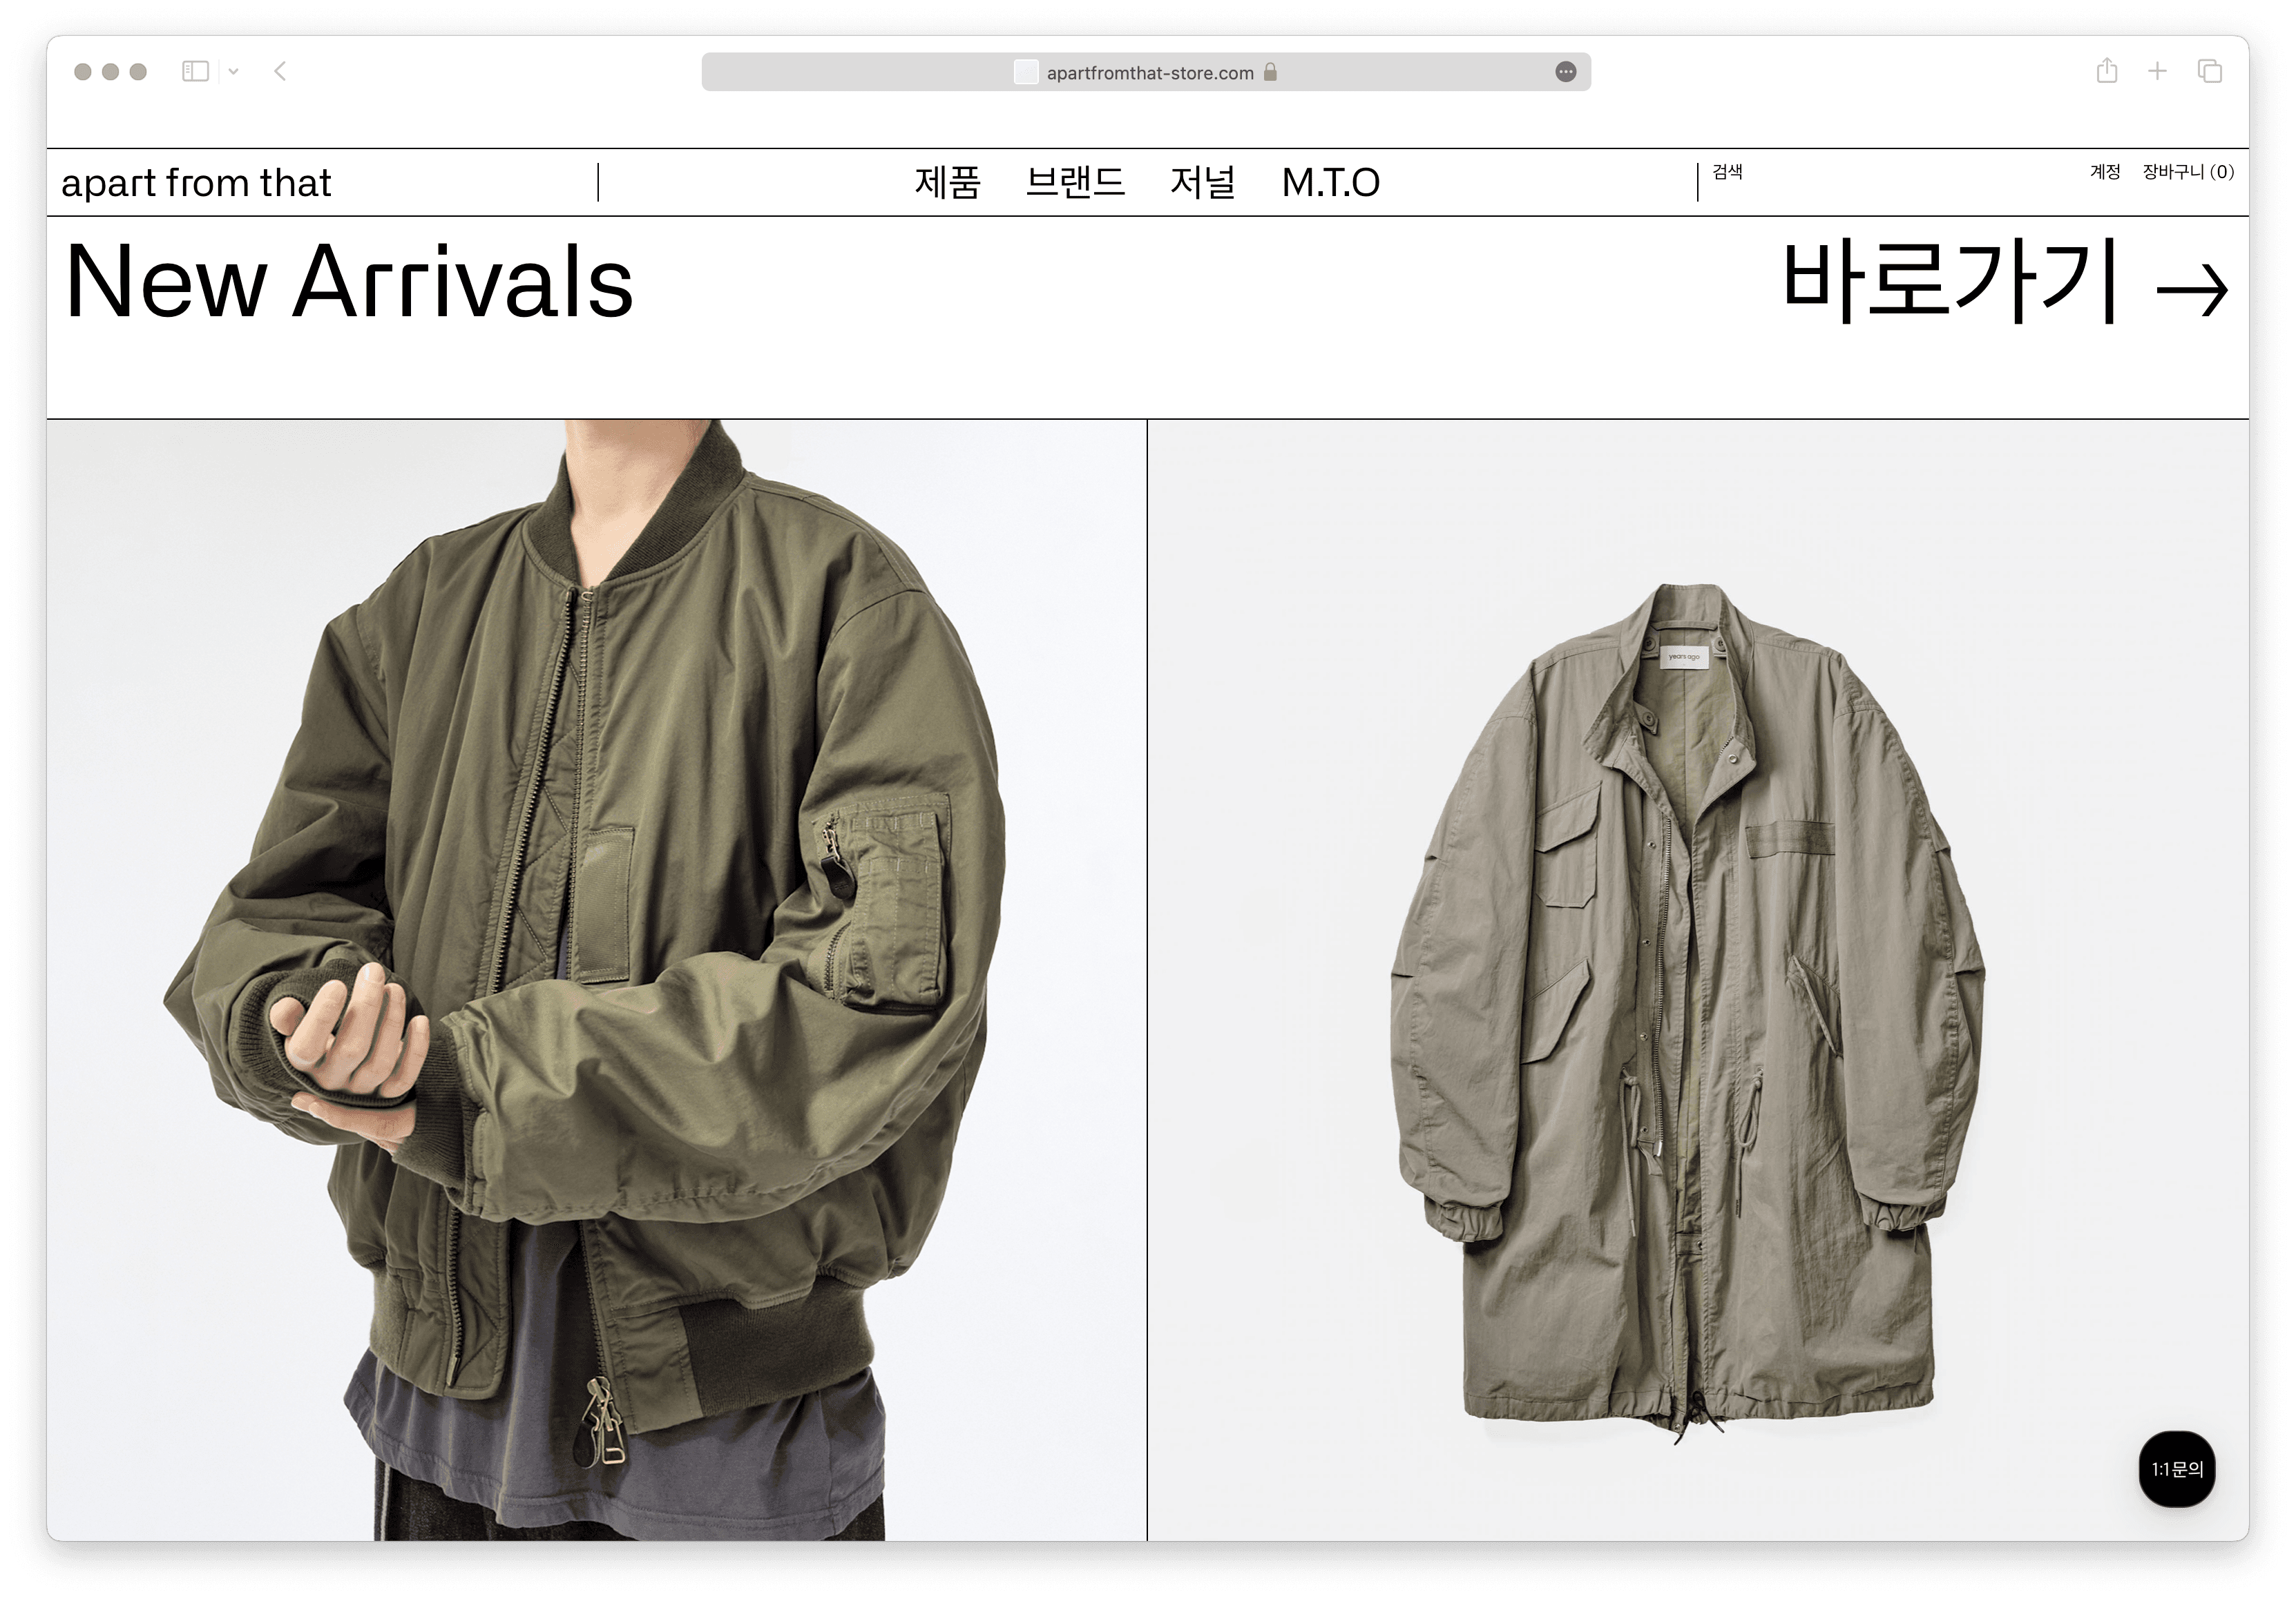Screen dimensions: 2296x1599
Task: Click the page options ellipsis in address bar
Action: pyautogui.click(x=1566, y=72)
